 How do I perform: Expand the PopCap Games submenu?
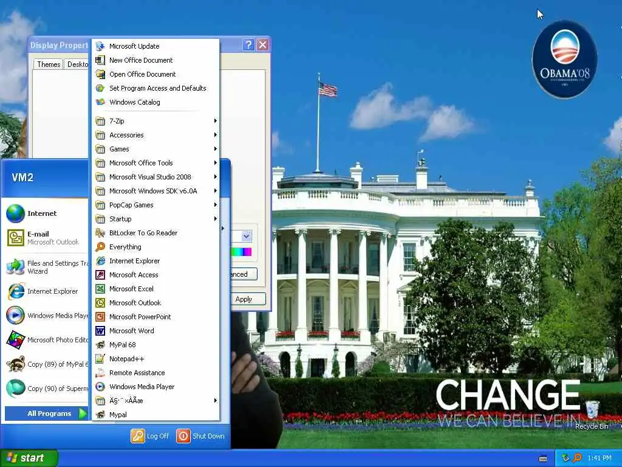click(x=155, y=205)
